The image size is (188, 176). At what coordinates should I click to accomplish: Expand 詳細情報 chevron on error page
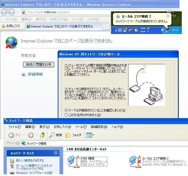[24, 75]
